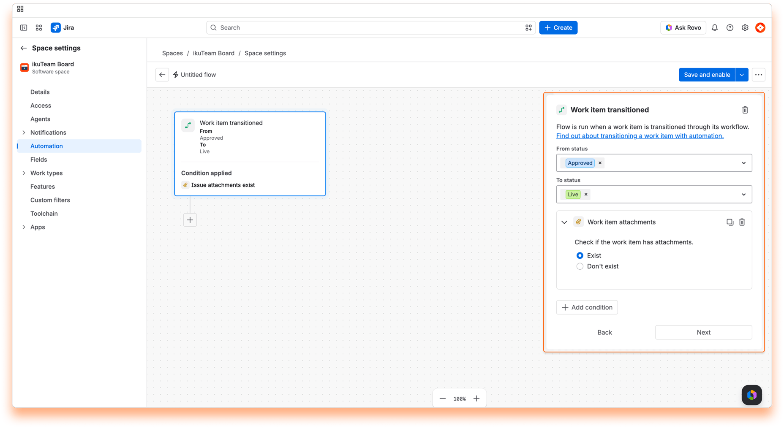The height and width of the screenshot is (428, 784).
Task: Remove the Approved status tag
Action: click(600, 163)
